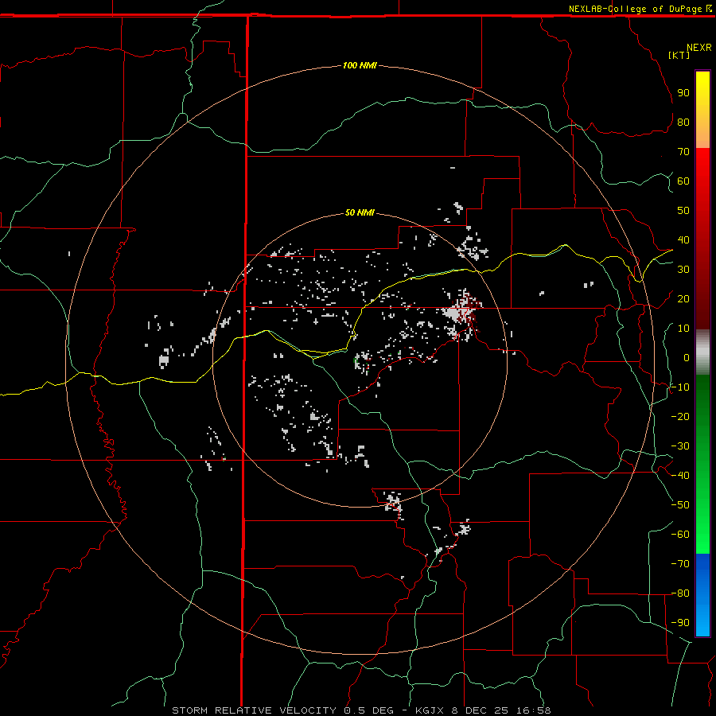
Task: Click the 70 value on the velocity scale
Action: 683,152
